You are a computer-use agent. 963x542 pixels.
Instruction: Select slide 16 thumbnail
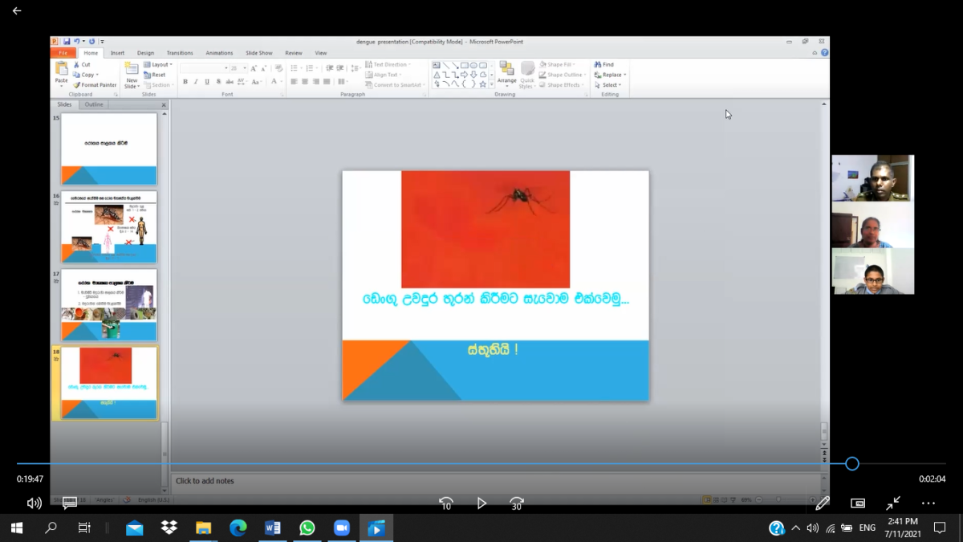pyautogui.click(x=109, y=227)
